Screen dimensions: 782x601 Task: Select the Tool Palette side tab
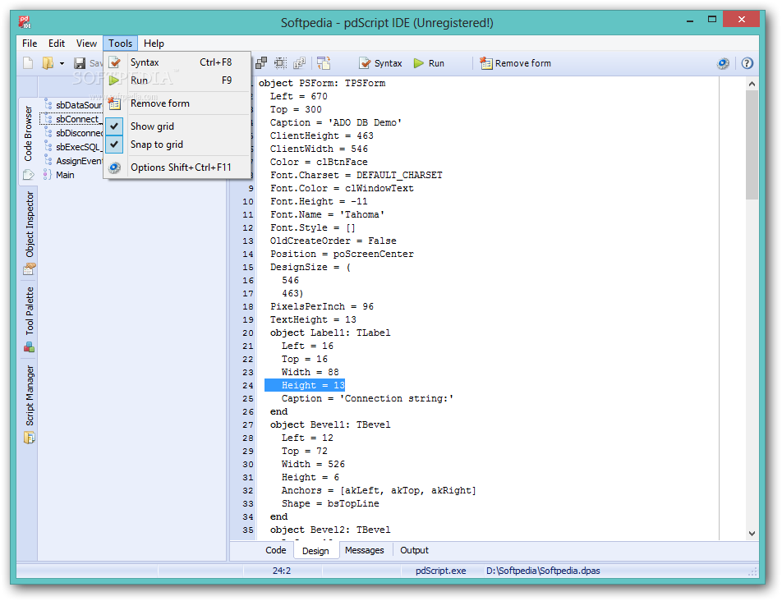tap(29, 319)
